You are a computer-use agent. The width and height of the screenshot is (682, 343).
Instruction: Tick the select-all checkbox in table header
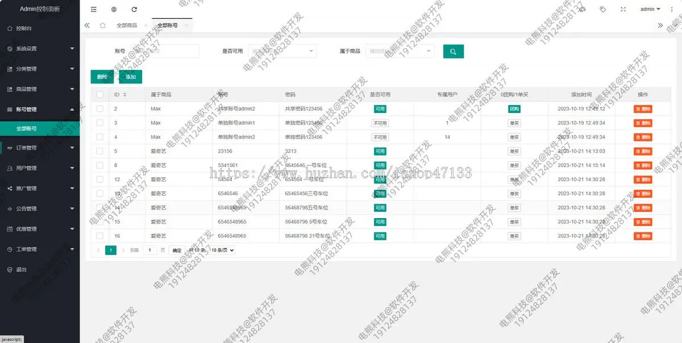(x=100, y=94)
